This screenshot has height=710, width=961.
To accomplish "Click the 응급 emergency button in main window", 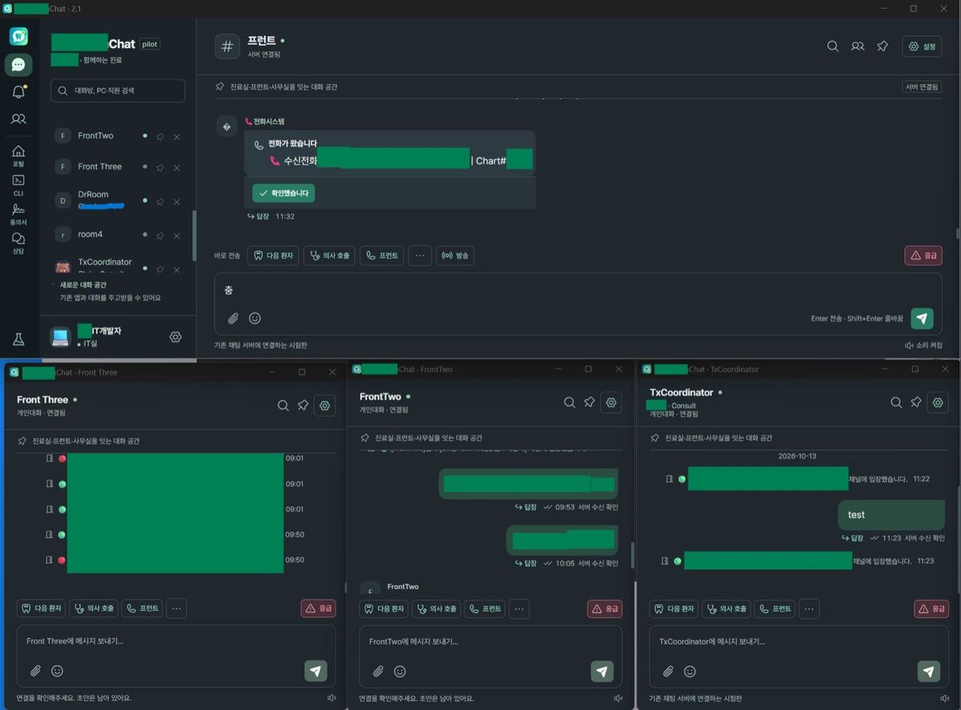I will [x=923, y=255].
